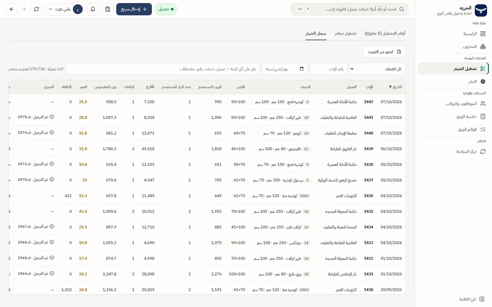Image resolution: width=492 pixels, height=307 pixels.
Task: Open the الرئيسية dashboard from sidebar
Action: coord(453,34)
